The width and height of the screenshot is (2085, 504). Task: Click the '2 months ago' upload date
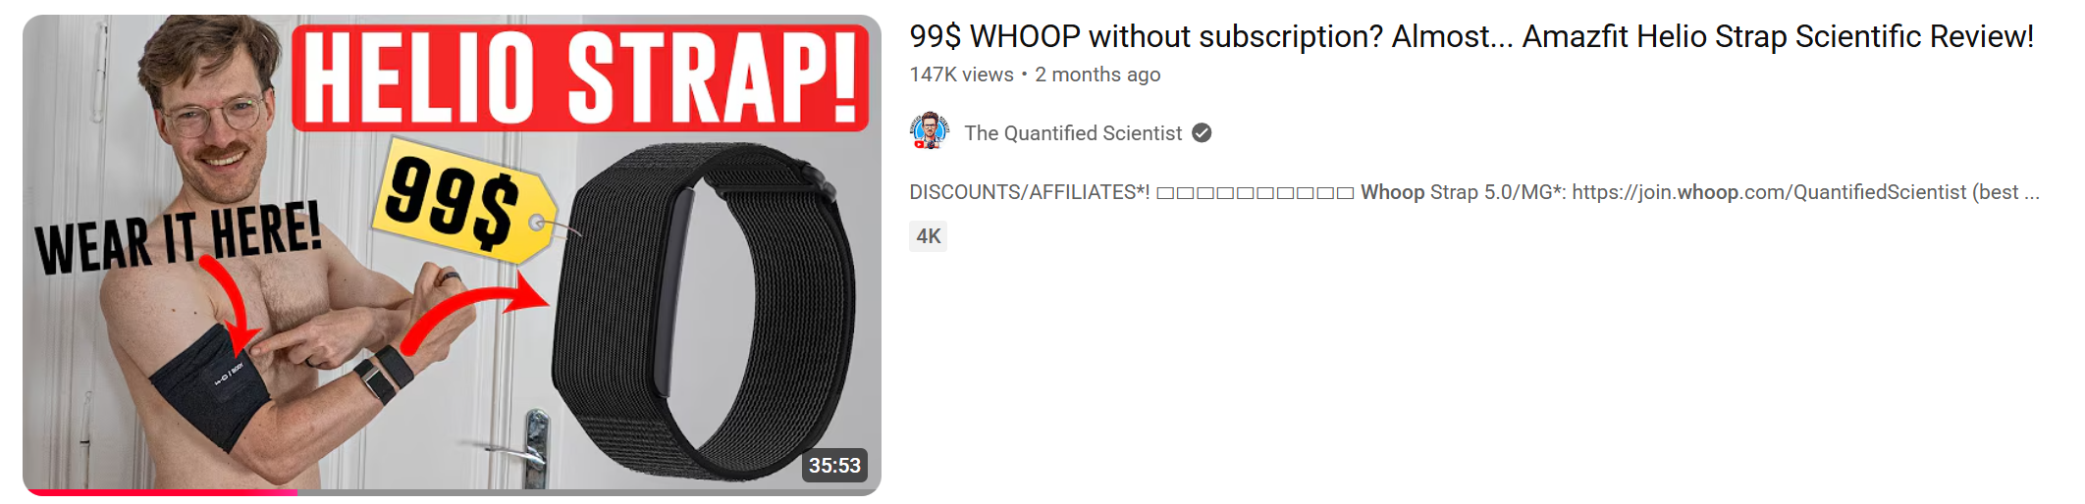[1097, 75]
